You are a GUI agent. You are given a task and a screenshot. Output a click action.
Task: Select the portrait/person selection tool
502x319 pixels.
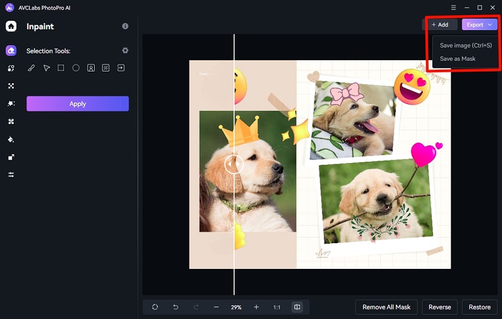click(91, 68)
